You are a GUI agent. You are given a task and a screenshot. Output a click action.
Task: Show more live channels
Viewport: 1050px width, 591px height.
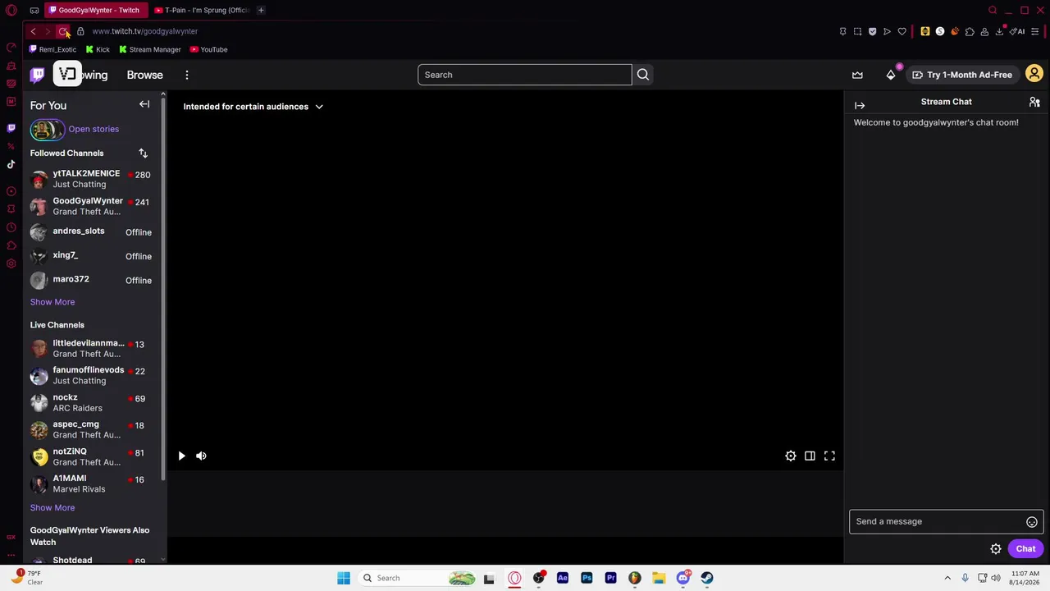point(52,508)
